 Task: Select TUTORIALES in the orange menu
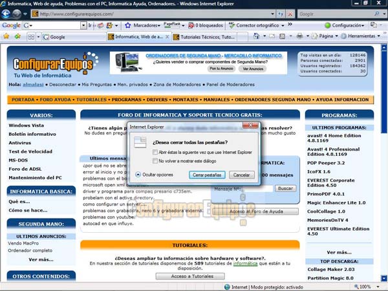coord(91,100)
